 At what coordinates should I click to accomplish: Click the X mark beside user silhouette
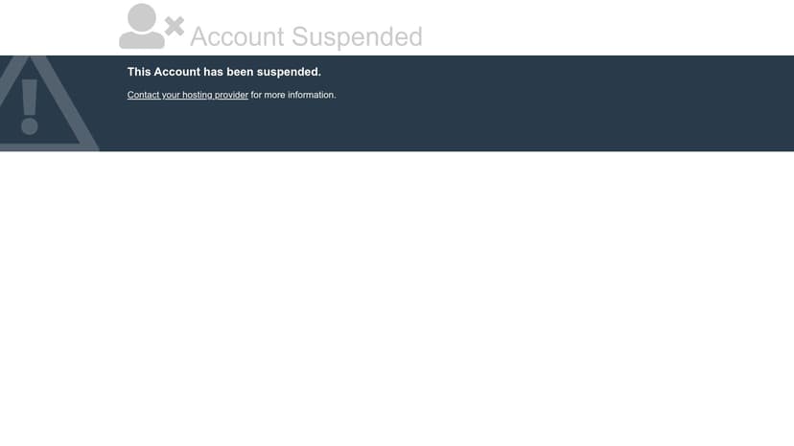coord(175,27)
